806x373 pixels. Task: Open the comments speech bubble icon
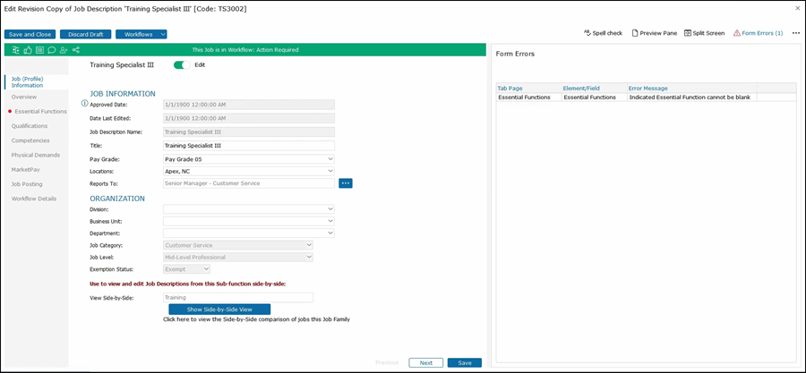tap(51, 50)
